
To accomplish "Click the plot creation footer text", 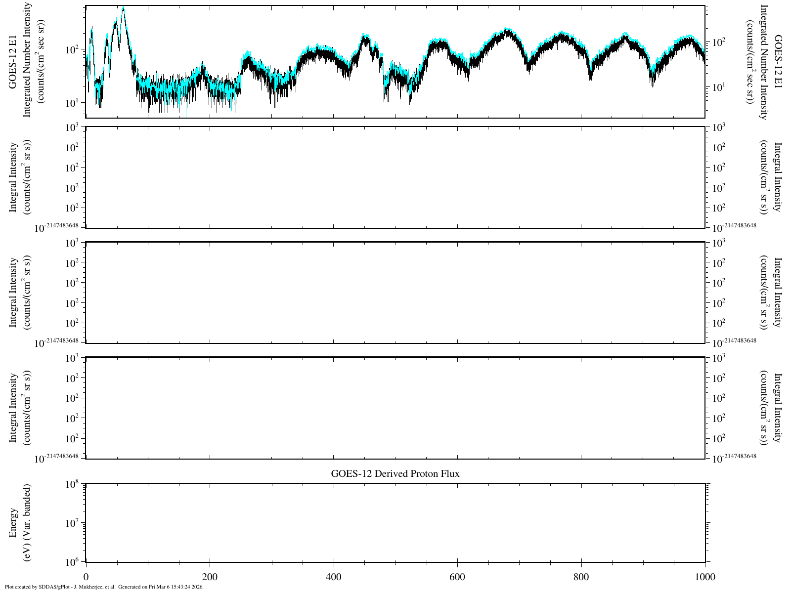I will (104, 587).
